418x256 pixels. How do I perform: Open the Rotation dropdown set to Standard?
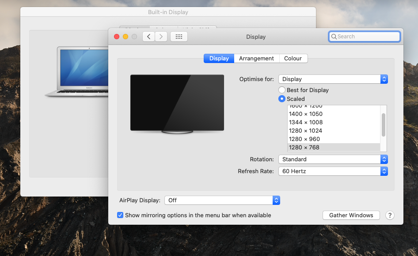click(x=333, y=160)
